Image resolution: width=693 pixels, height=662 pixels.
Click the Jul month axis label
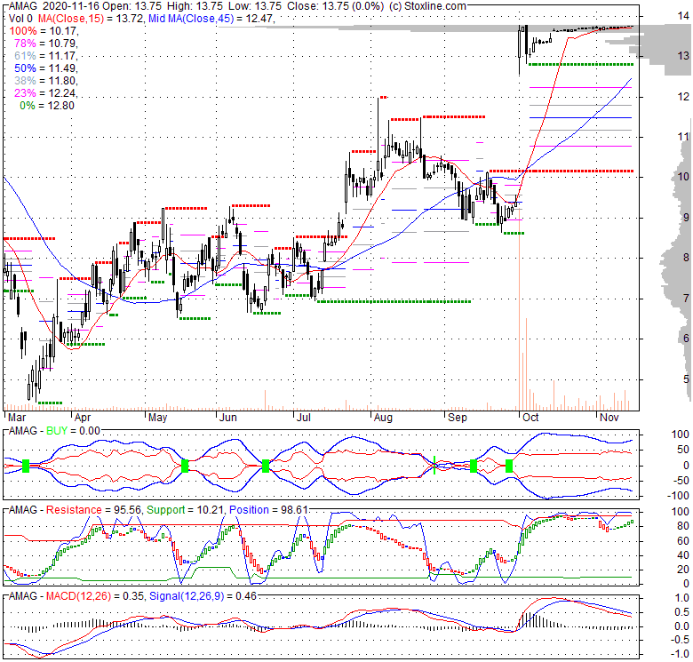[x=304, y=418]
